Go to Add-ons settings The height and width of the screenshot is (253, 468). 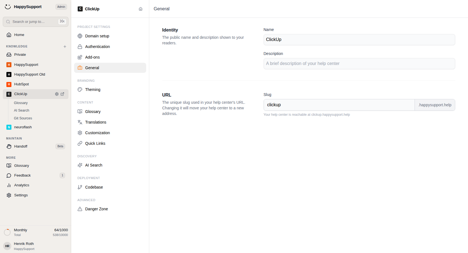[110, 57]
